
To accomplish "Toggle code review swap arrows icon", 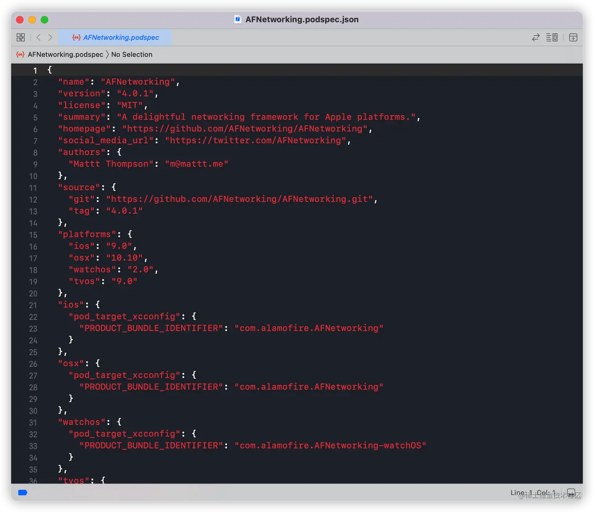I will pyautogui.click(x=536, y=37).
